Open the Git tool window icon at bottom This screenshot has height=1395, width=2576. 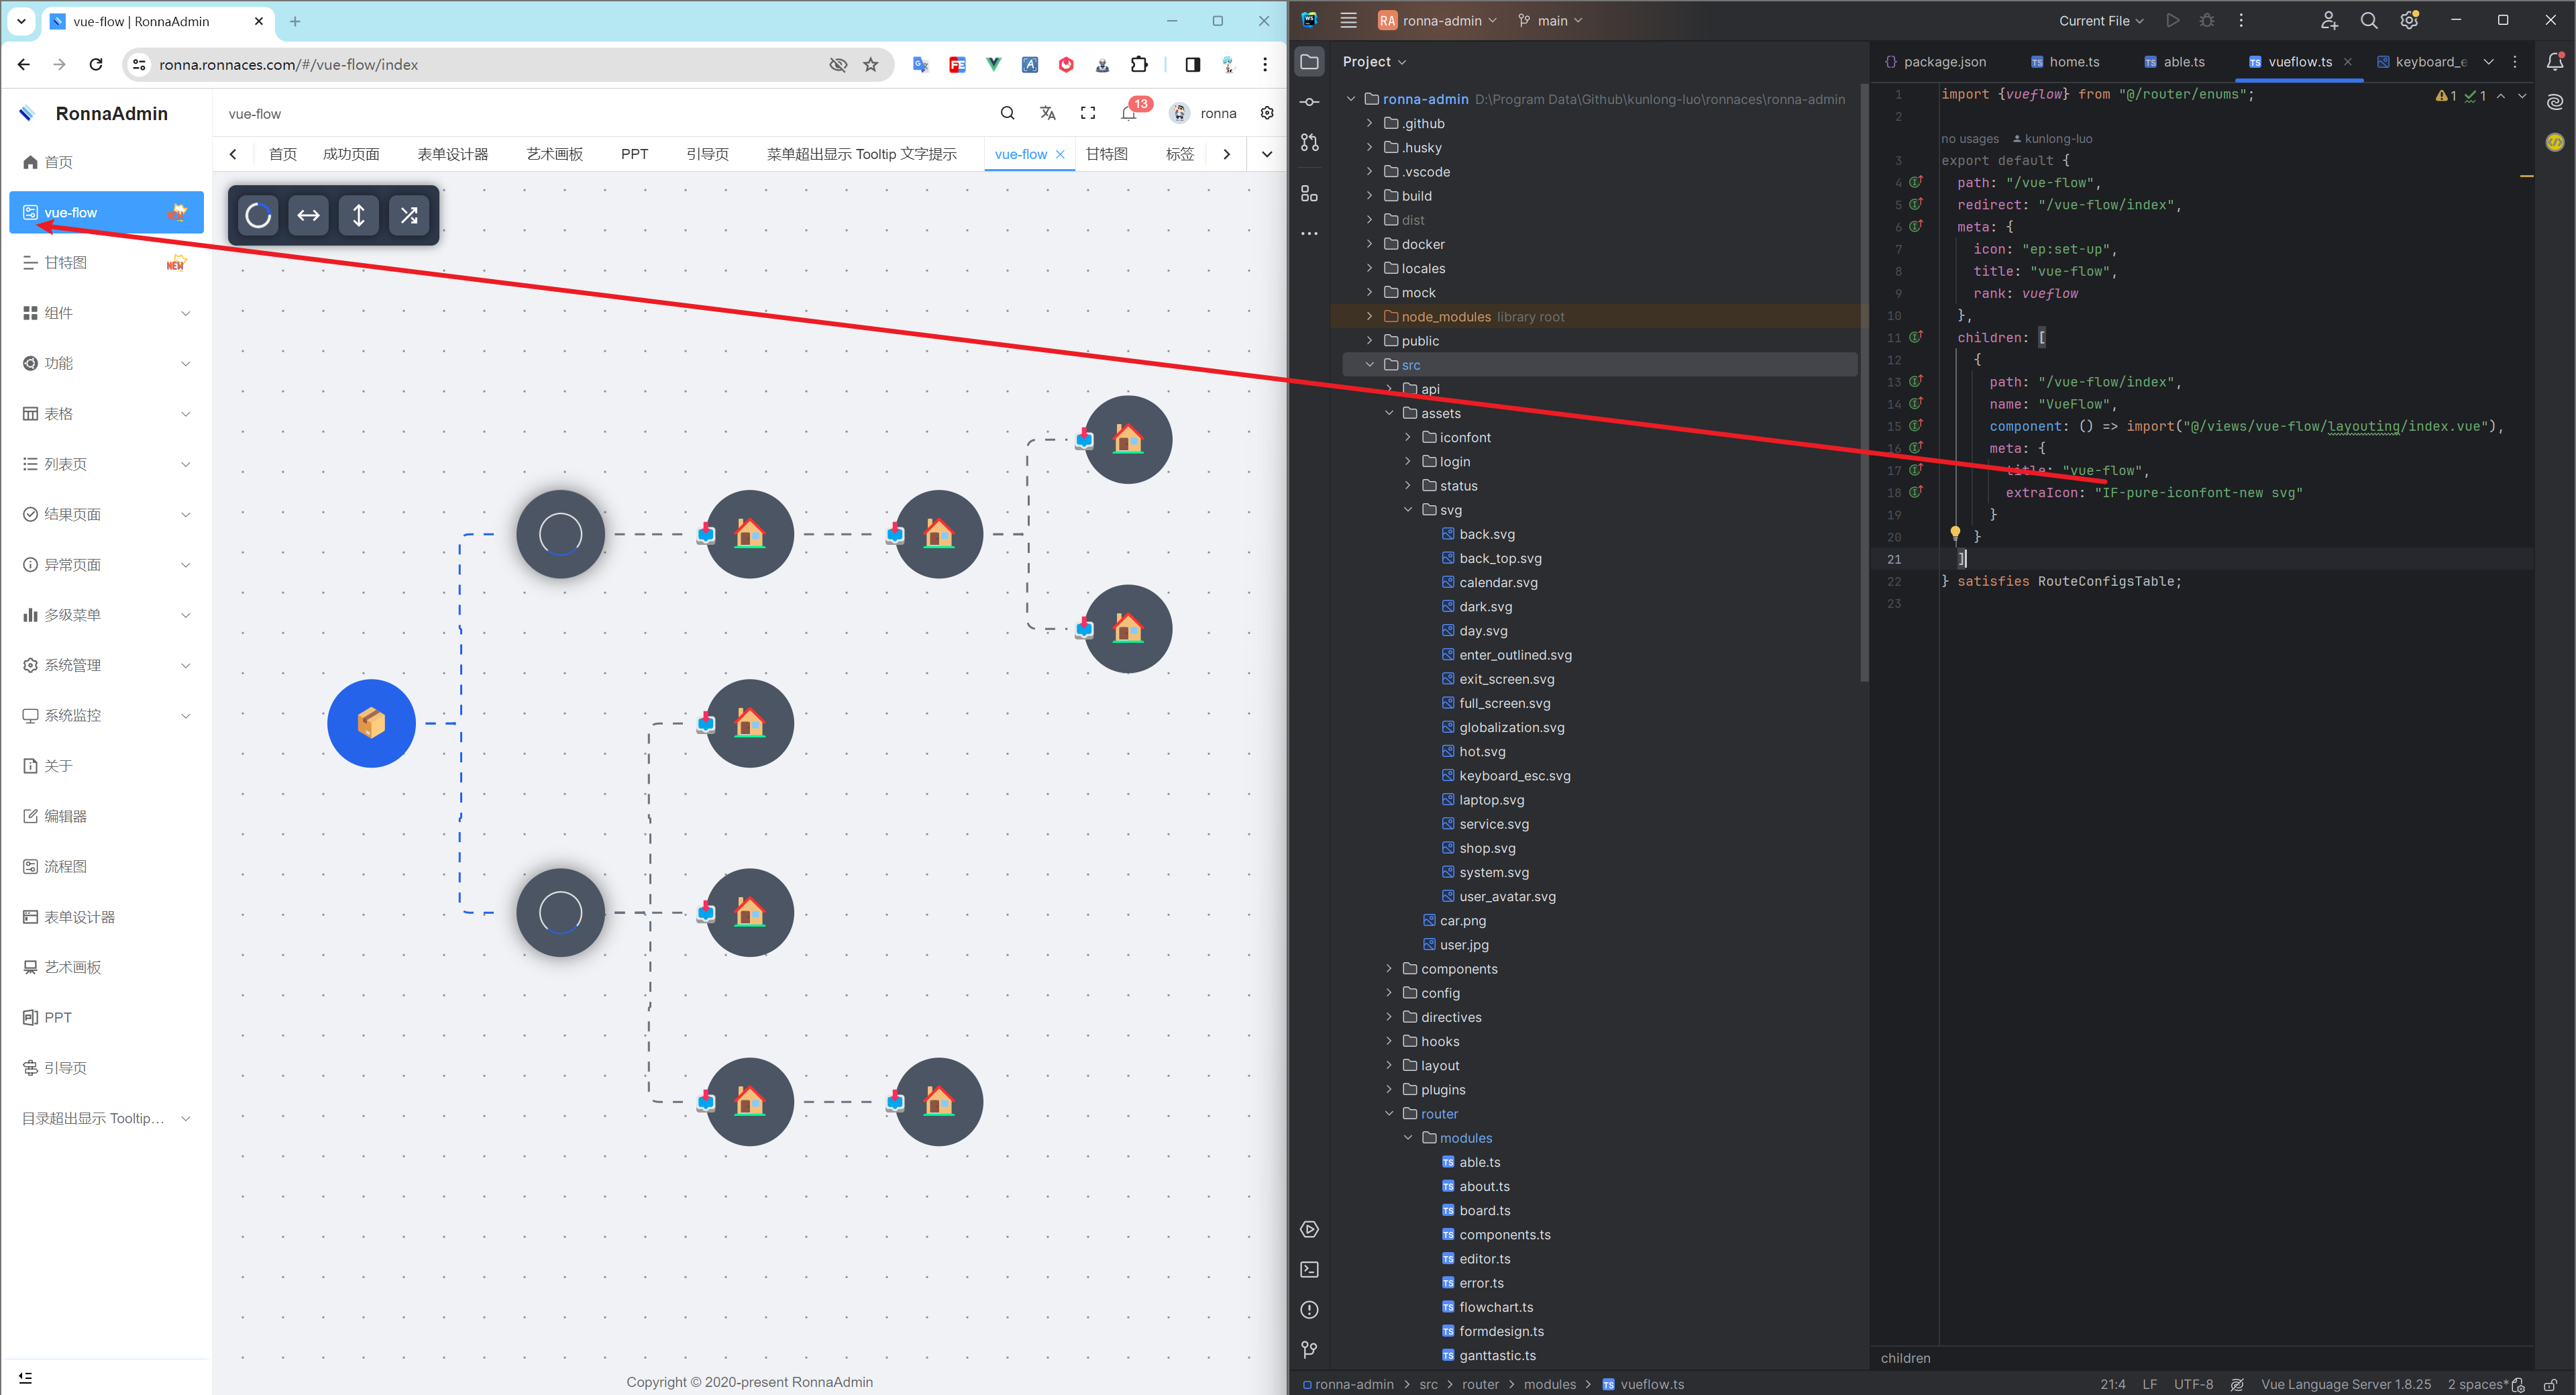[1310, 1350]
